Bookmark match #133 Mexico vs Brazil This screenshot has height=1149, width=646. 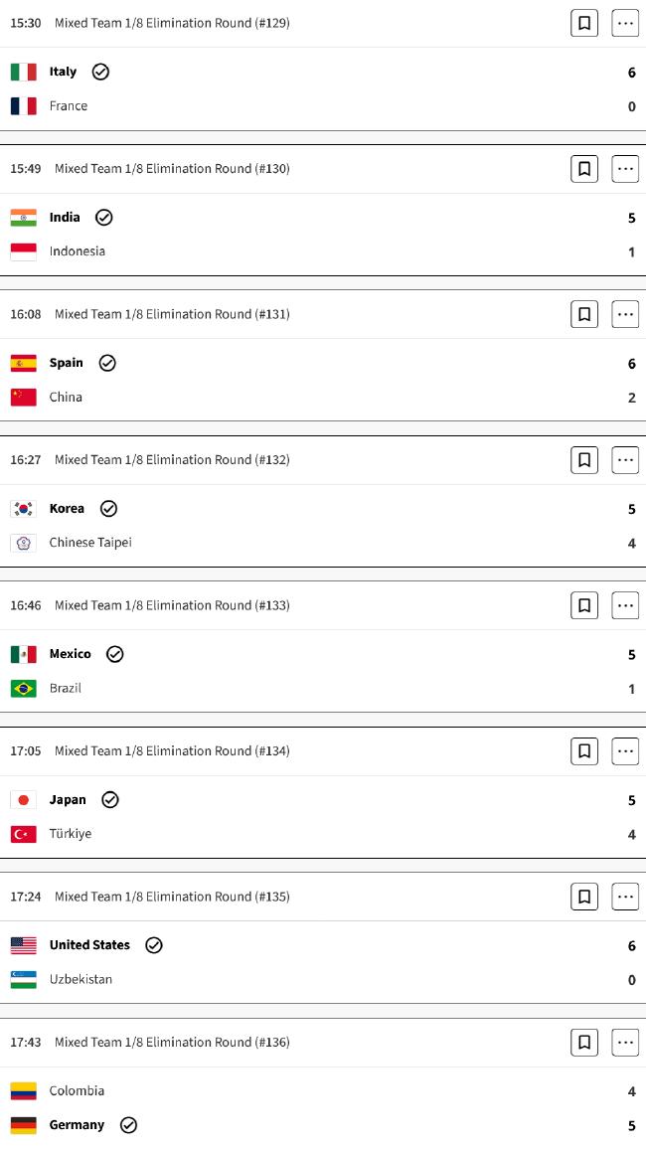click(583, 605)
